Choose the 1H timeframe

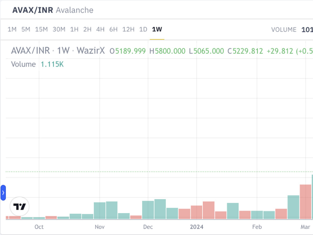tap(74, 29)
